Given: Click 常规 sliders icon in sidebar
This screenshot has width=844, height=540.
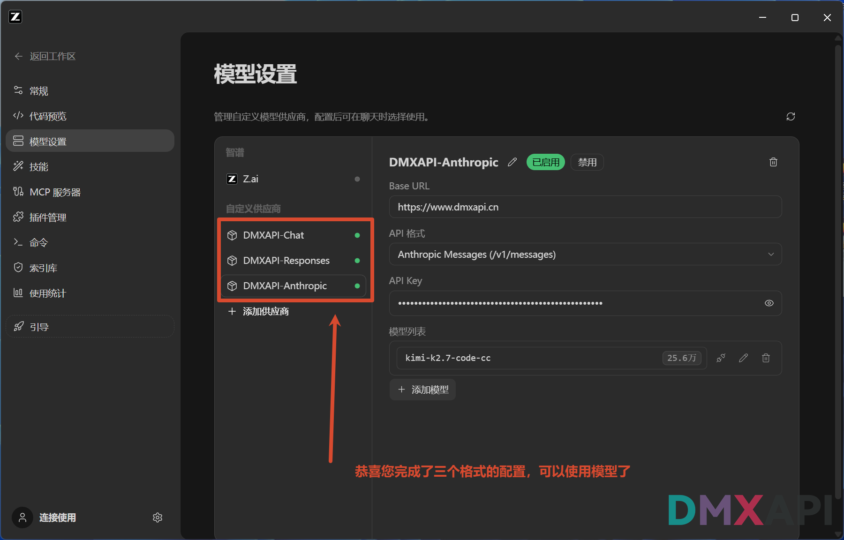Looking at the screenshot, I should click(18, 90).
